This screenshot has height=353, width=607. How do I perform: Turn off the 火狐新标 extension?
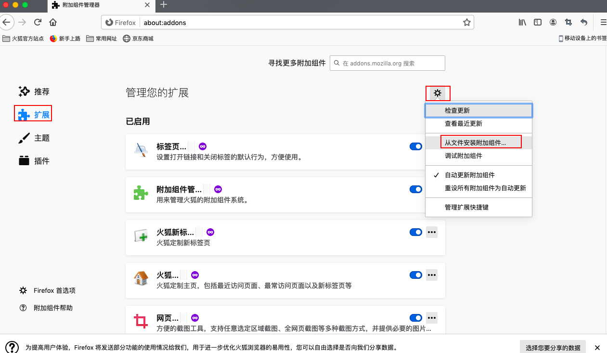pos(415,232)
